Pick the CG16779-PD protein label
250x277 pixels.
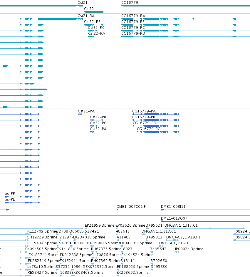coord(145,123)
